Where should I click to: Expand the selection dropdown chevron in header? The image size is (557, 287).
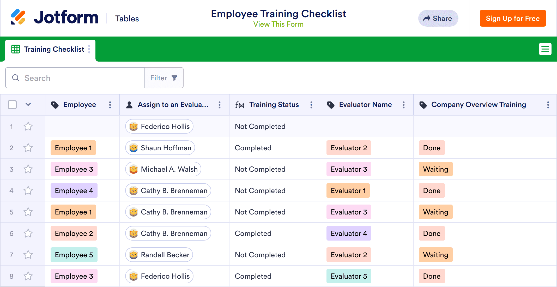tap(28, 105)
